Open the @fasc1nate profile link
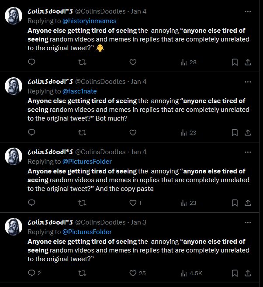The height and width of the screenshot is (287, 263). pyautogui.click(x=80, y=91)
